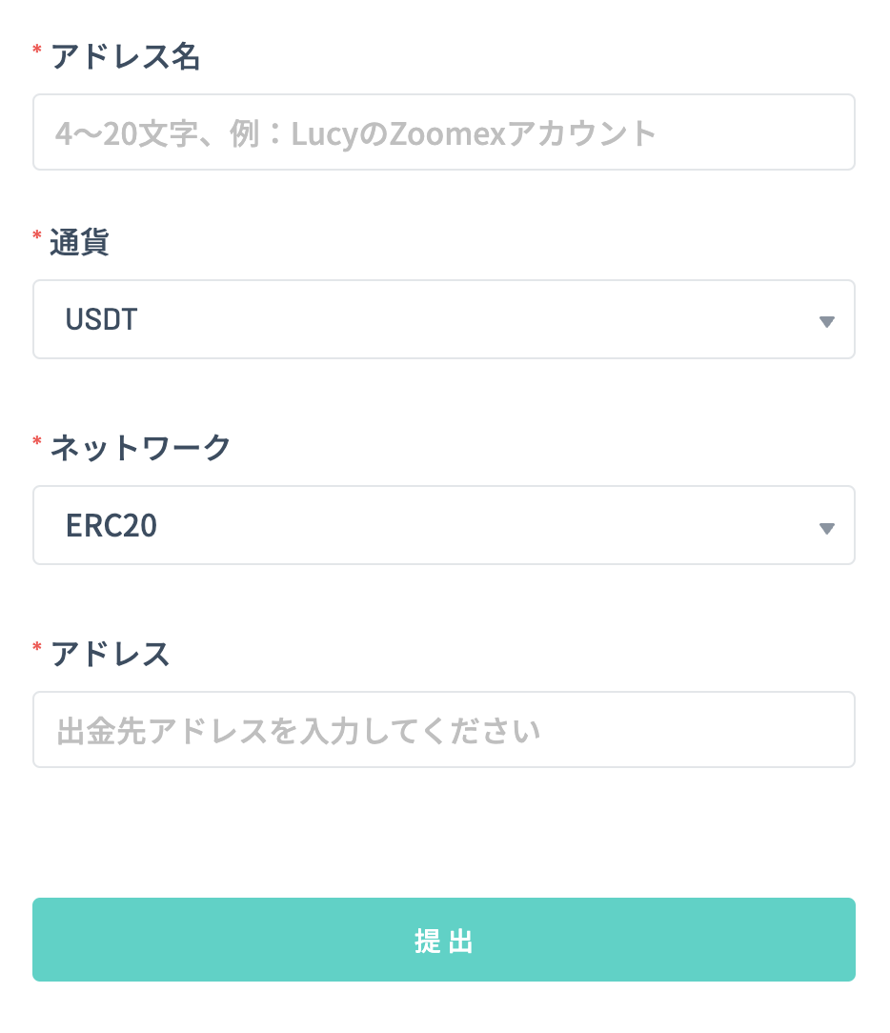Click the 提出 text on the teal button

(x=444, y=941)
